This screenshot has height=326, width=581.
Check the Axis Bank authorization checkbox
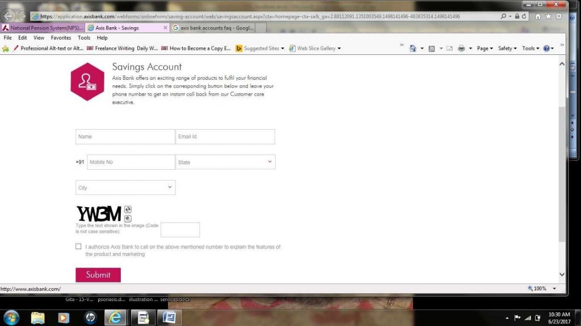[x=79, y=246]
